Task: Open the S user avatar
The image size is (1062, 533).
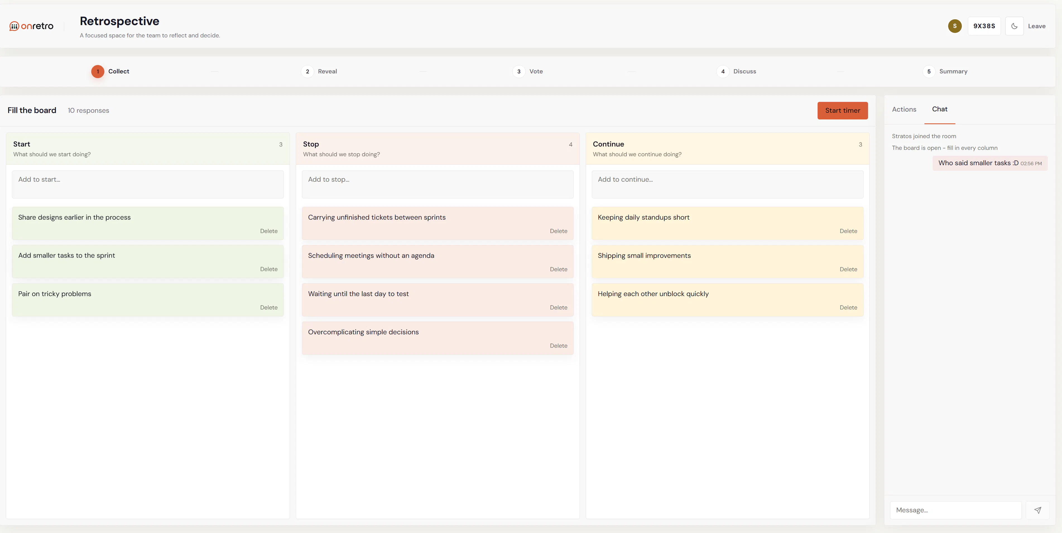Action: coord(955,26)
